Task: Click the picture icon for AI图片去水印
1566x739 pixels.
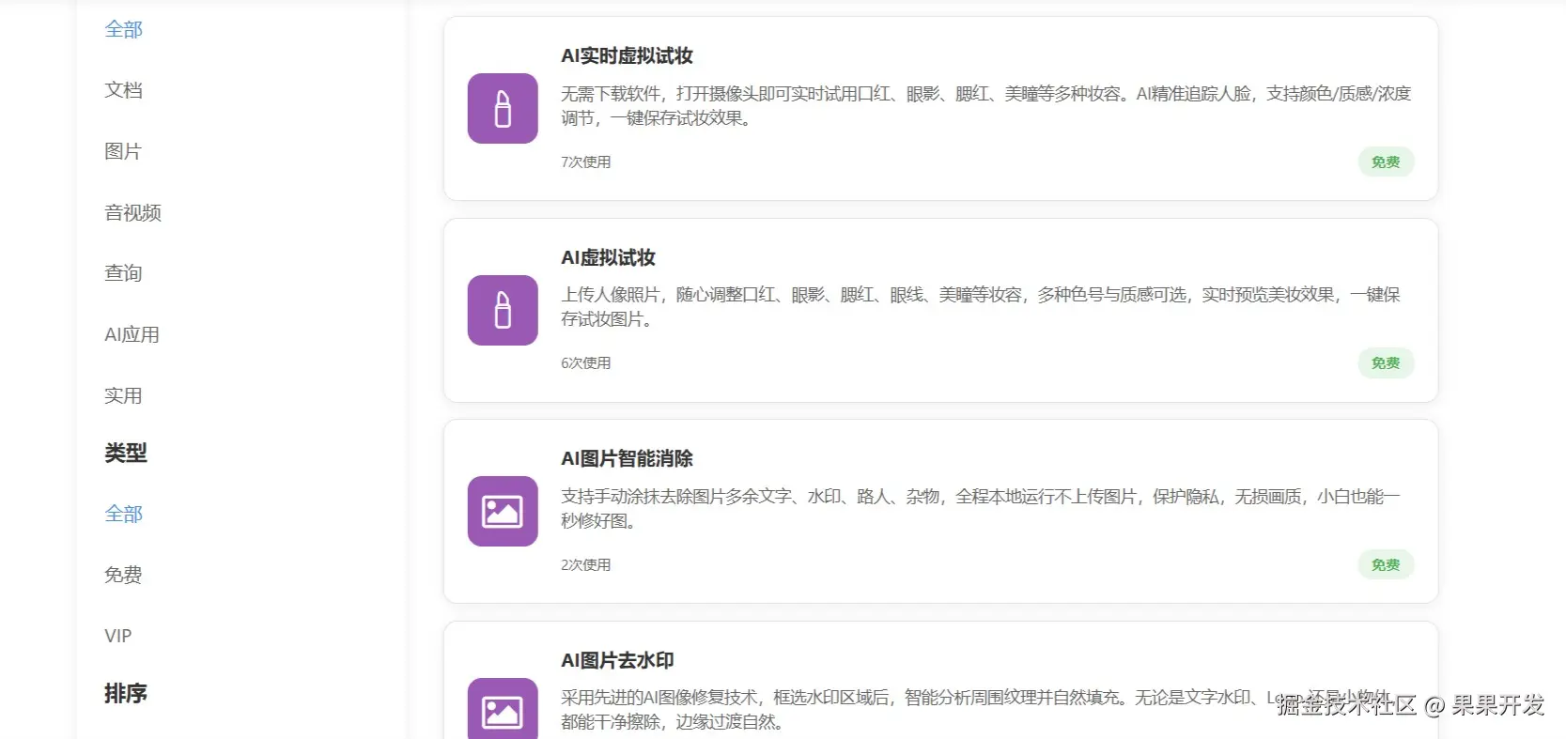Action: 503,708
